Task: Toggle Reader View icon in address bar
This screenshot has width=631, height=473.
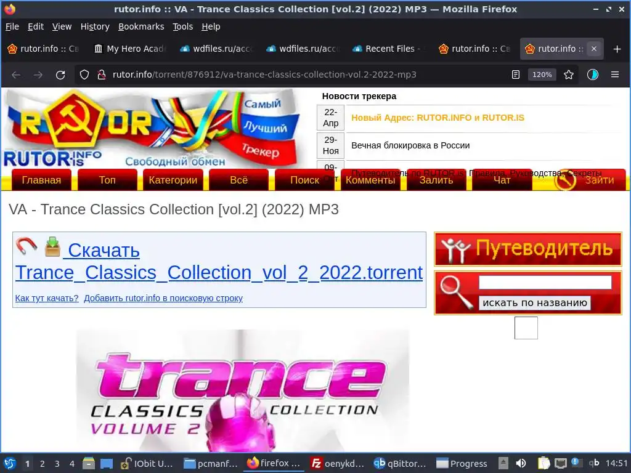Action: pyautogui.click(x=516, y=75)
